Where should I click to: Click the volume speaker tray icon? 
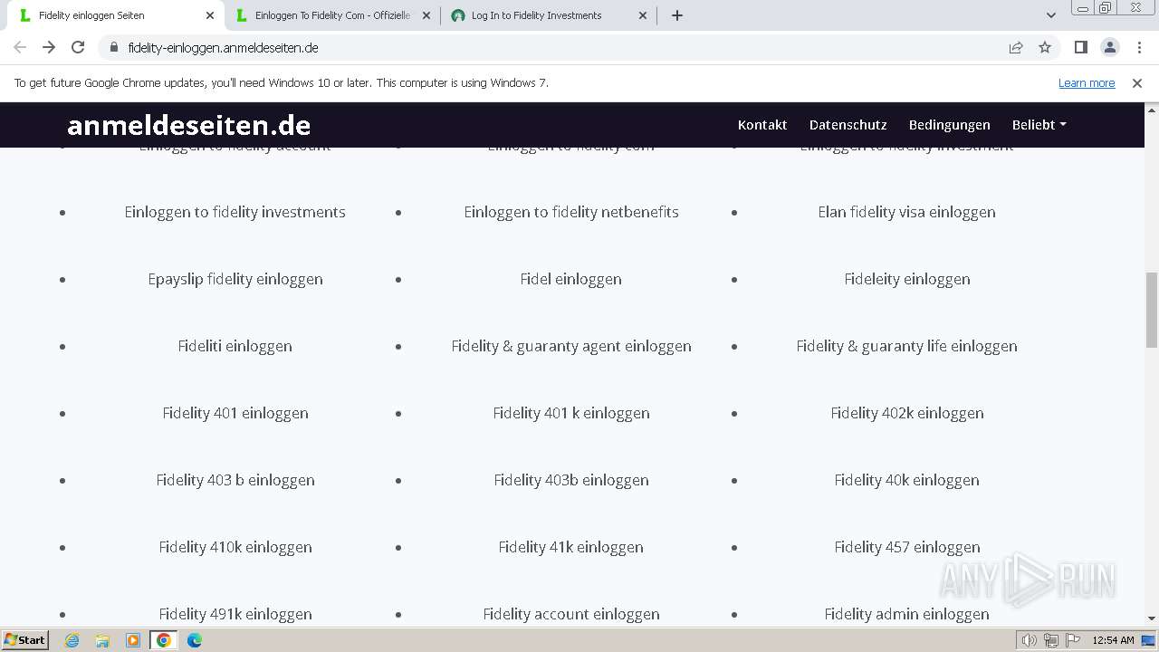1030,640
